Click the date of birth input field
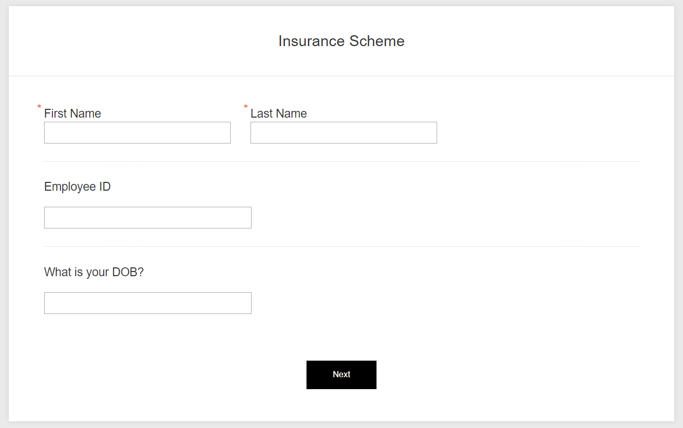Screen dimensions: 683x428 point(147,303)
